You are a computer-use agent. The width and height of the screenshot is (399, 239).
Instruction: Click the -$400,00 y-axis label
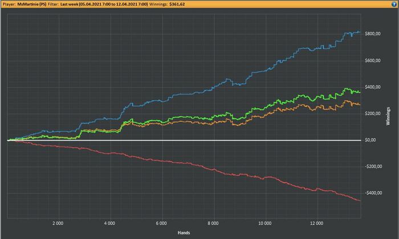(373, 193)
